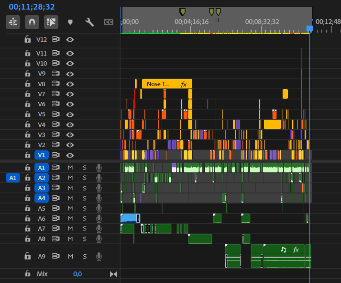Select the long green clip on A8
This screenshot has width=341, height=283.
[x=200, y=238]
